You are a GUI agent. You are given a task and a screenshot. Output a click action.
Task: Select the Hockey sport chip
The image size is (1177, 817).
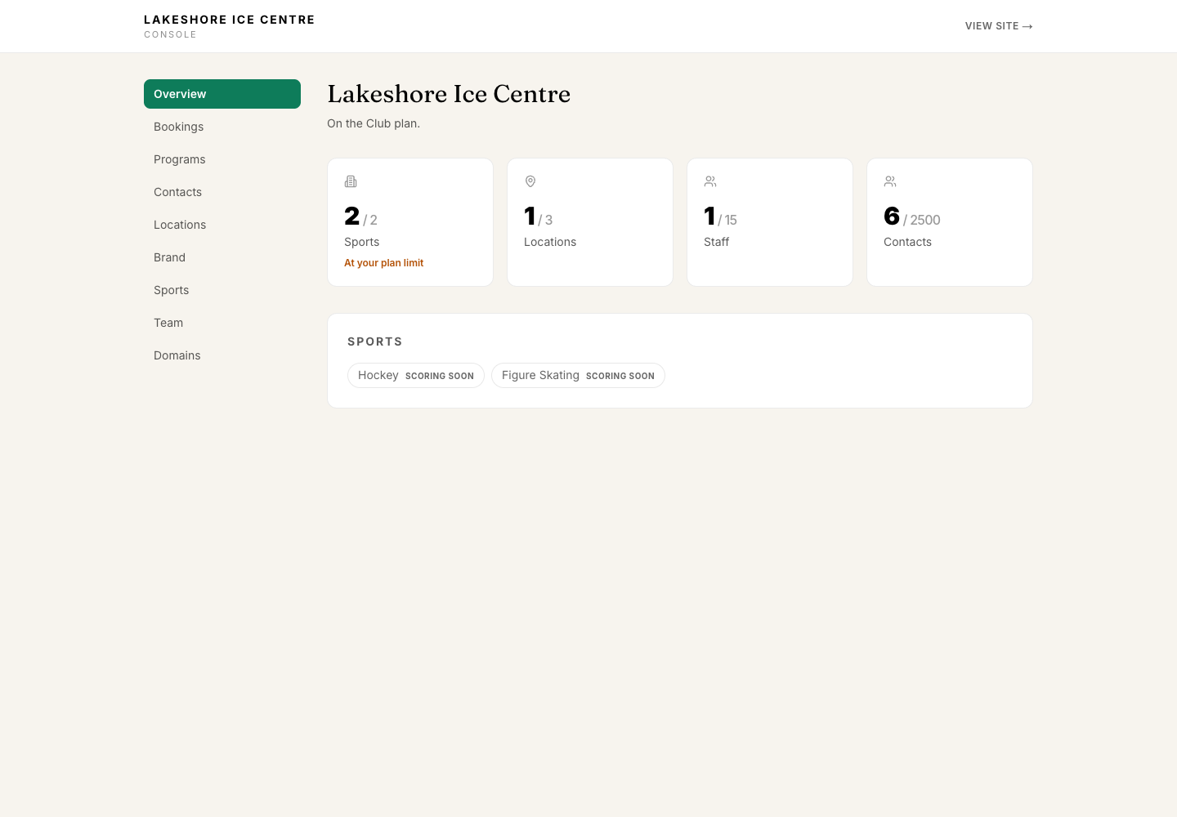(416, 376)
